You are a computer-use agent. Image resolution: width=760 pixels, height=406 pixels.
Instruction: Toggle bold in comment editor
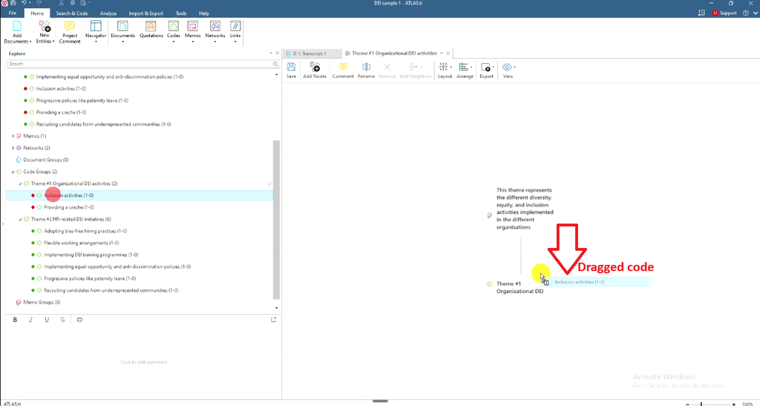[15, 320]
